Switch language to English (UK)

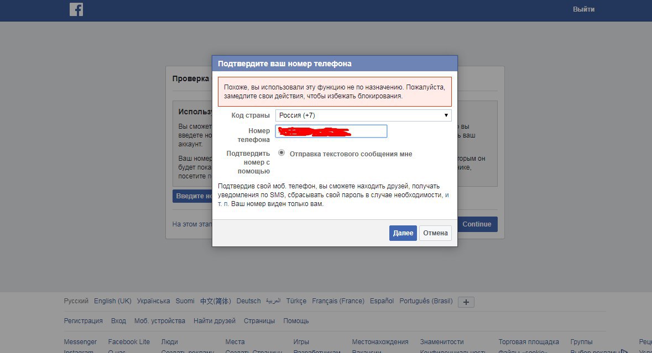pos(113,301)
